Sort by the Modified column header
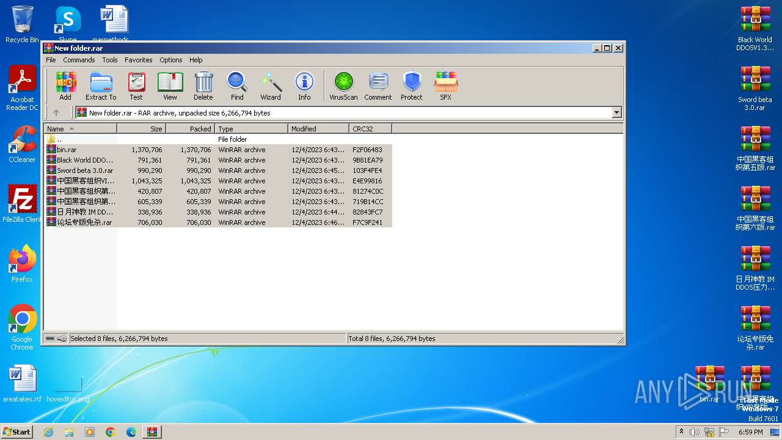The width and height of the screenshot is (782, 440). (x=318, y=129)
